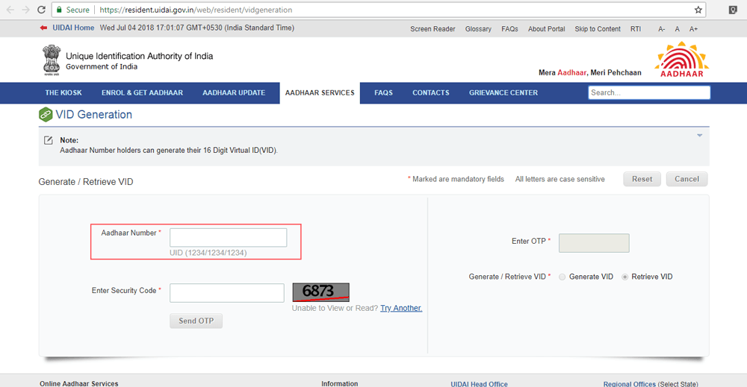The width and height of the screenshot is (747, 387).
Task: Click the red UIDAI Home arrow icon
Action: [x=43, y=28]
